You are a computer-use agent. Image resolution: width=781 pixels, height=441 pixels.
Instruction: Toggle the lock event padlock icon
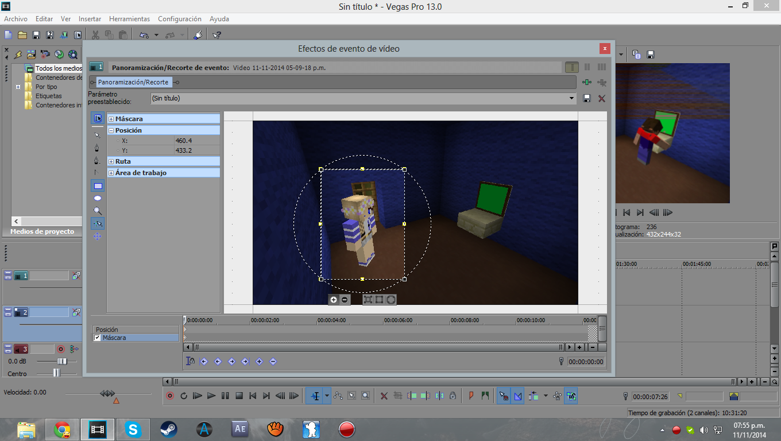(x=453, y=396)
